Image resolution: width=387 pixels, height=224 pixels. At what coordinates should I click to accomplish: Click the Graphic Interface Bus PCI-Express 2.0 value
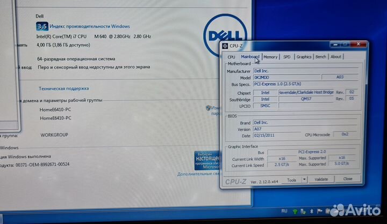point(312,152)
